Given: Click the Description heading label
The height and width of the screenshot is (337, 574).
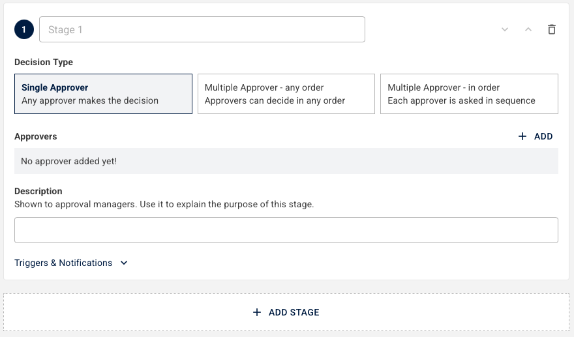Looking at the screenshot, I should [x=38, y=191].
